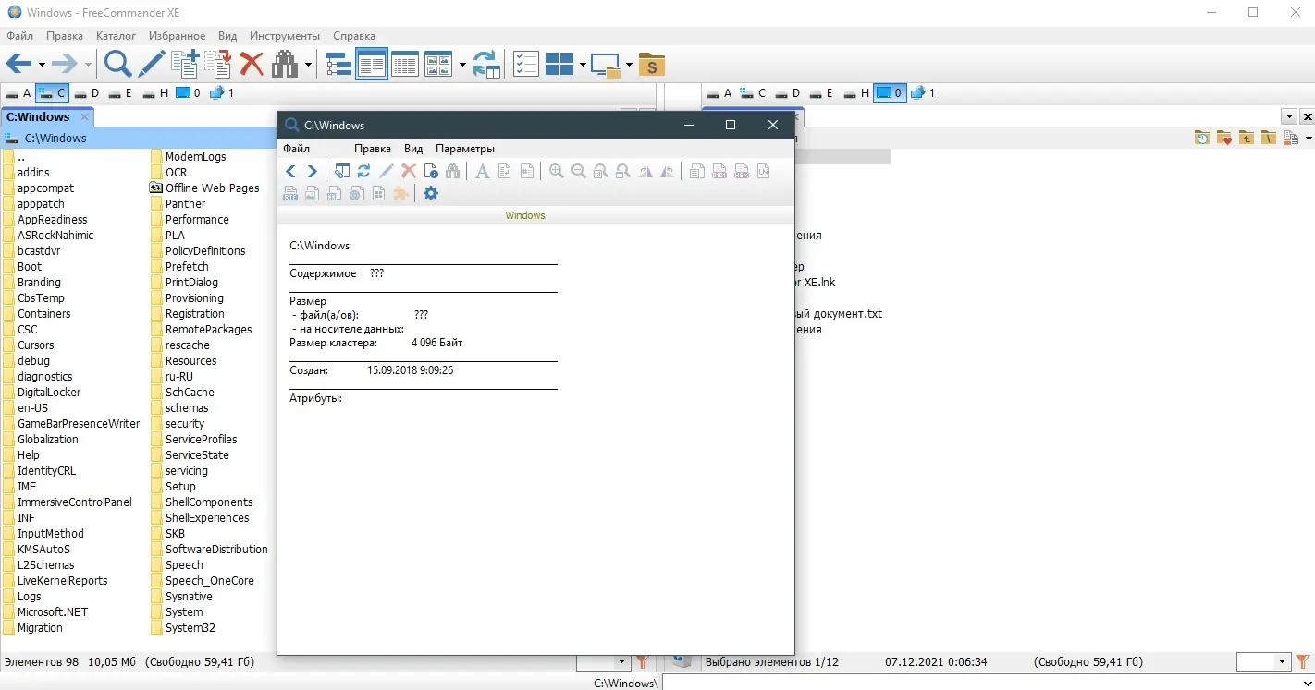Select drive D in the left drive bar
This screenshot has height=690, width=1315.
(87, 93)
